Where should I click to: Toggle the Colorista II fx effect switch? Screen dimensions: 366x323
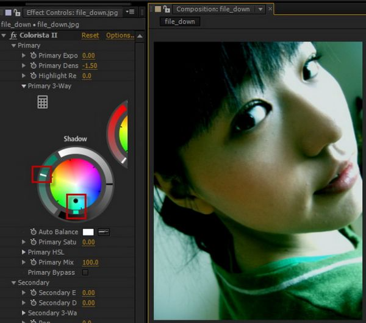coord(13,36)
